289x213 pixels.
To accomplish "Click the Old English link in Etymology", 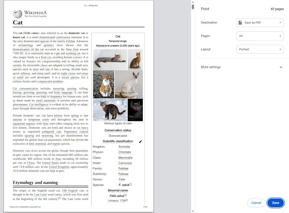I will click(x=70, y=191).
